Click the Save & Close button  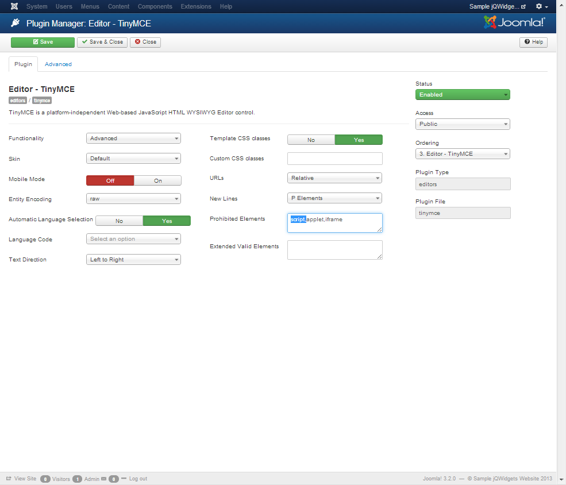pyautogui.click(x=102, y=42)
